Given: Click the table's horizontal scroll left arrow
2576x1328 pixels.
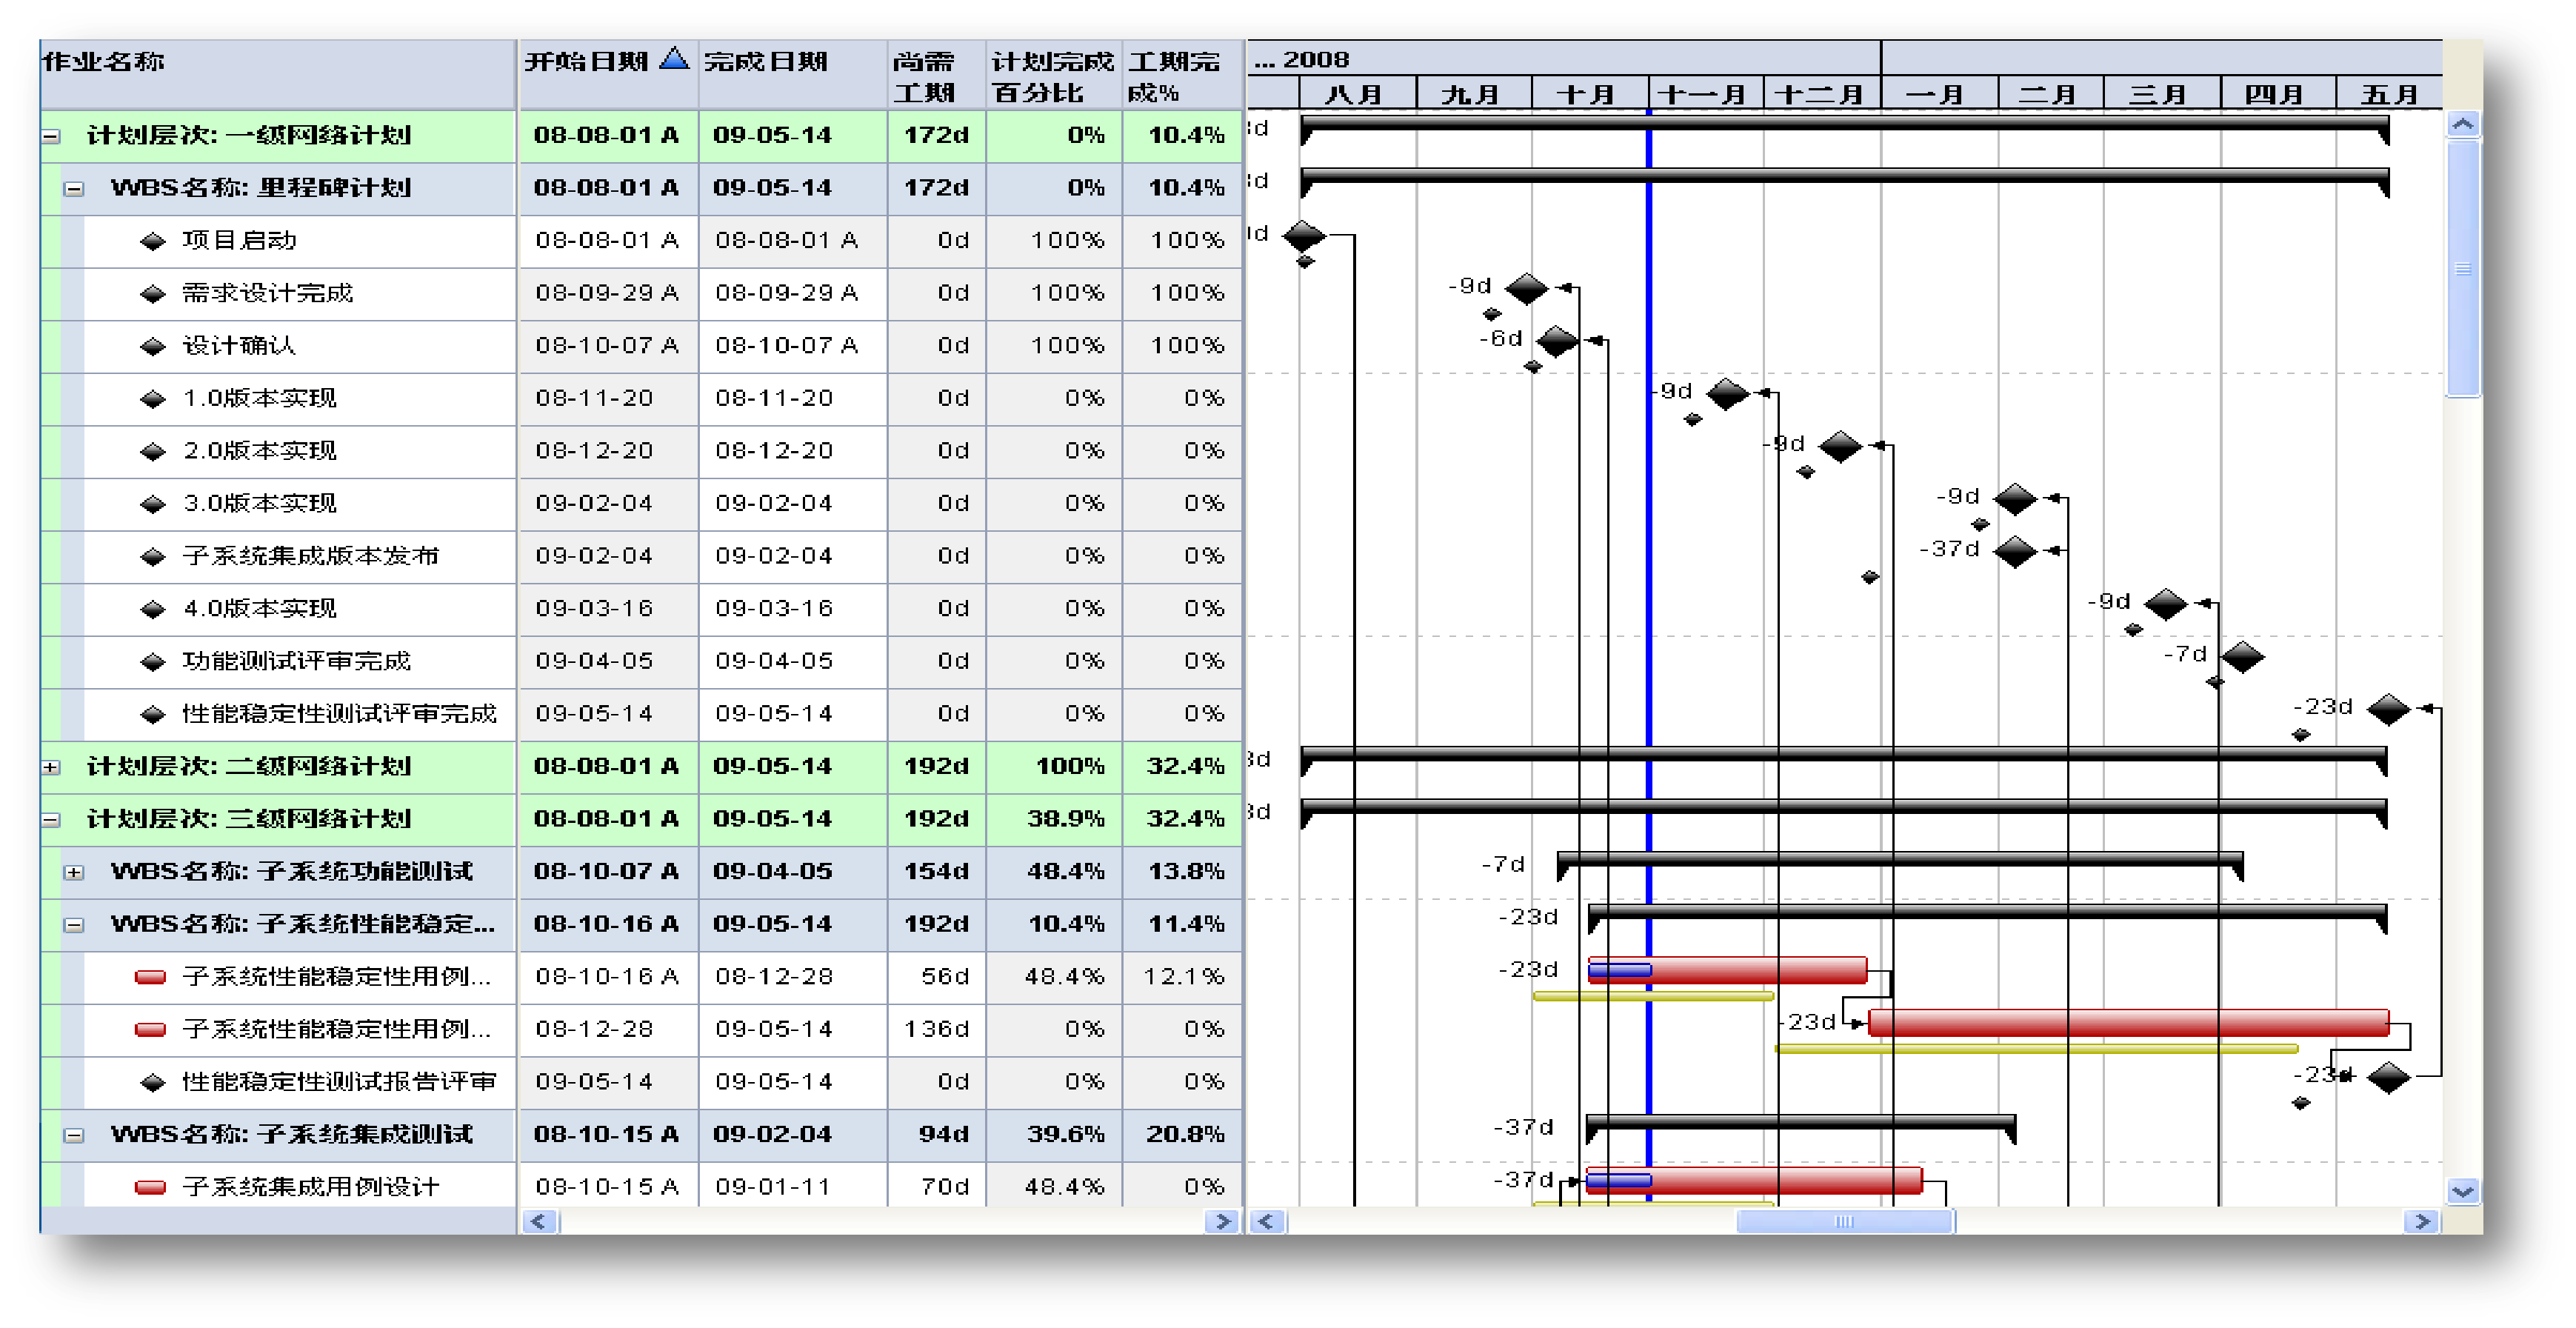Looking at the screenshot, I should click(540, 1222).
